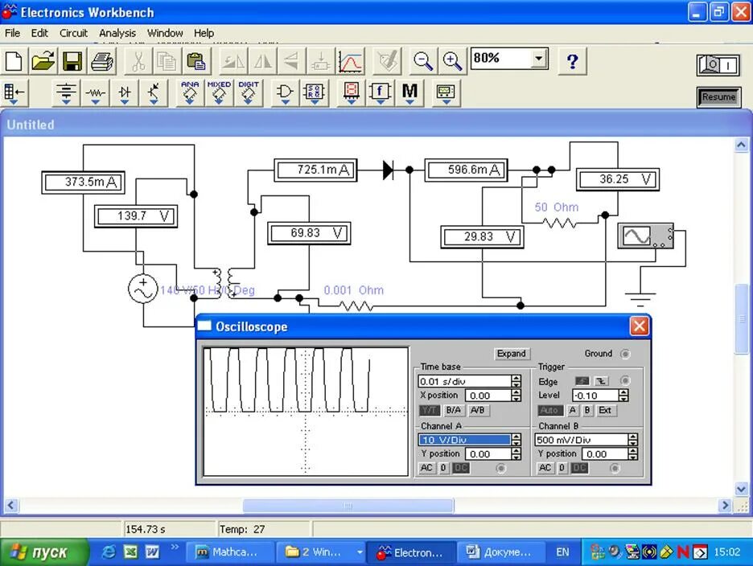Select falling edge trigger

click(601, 381)
